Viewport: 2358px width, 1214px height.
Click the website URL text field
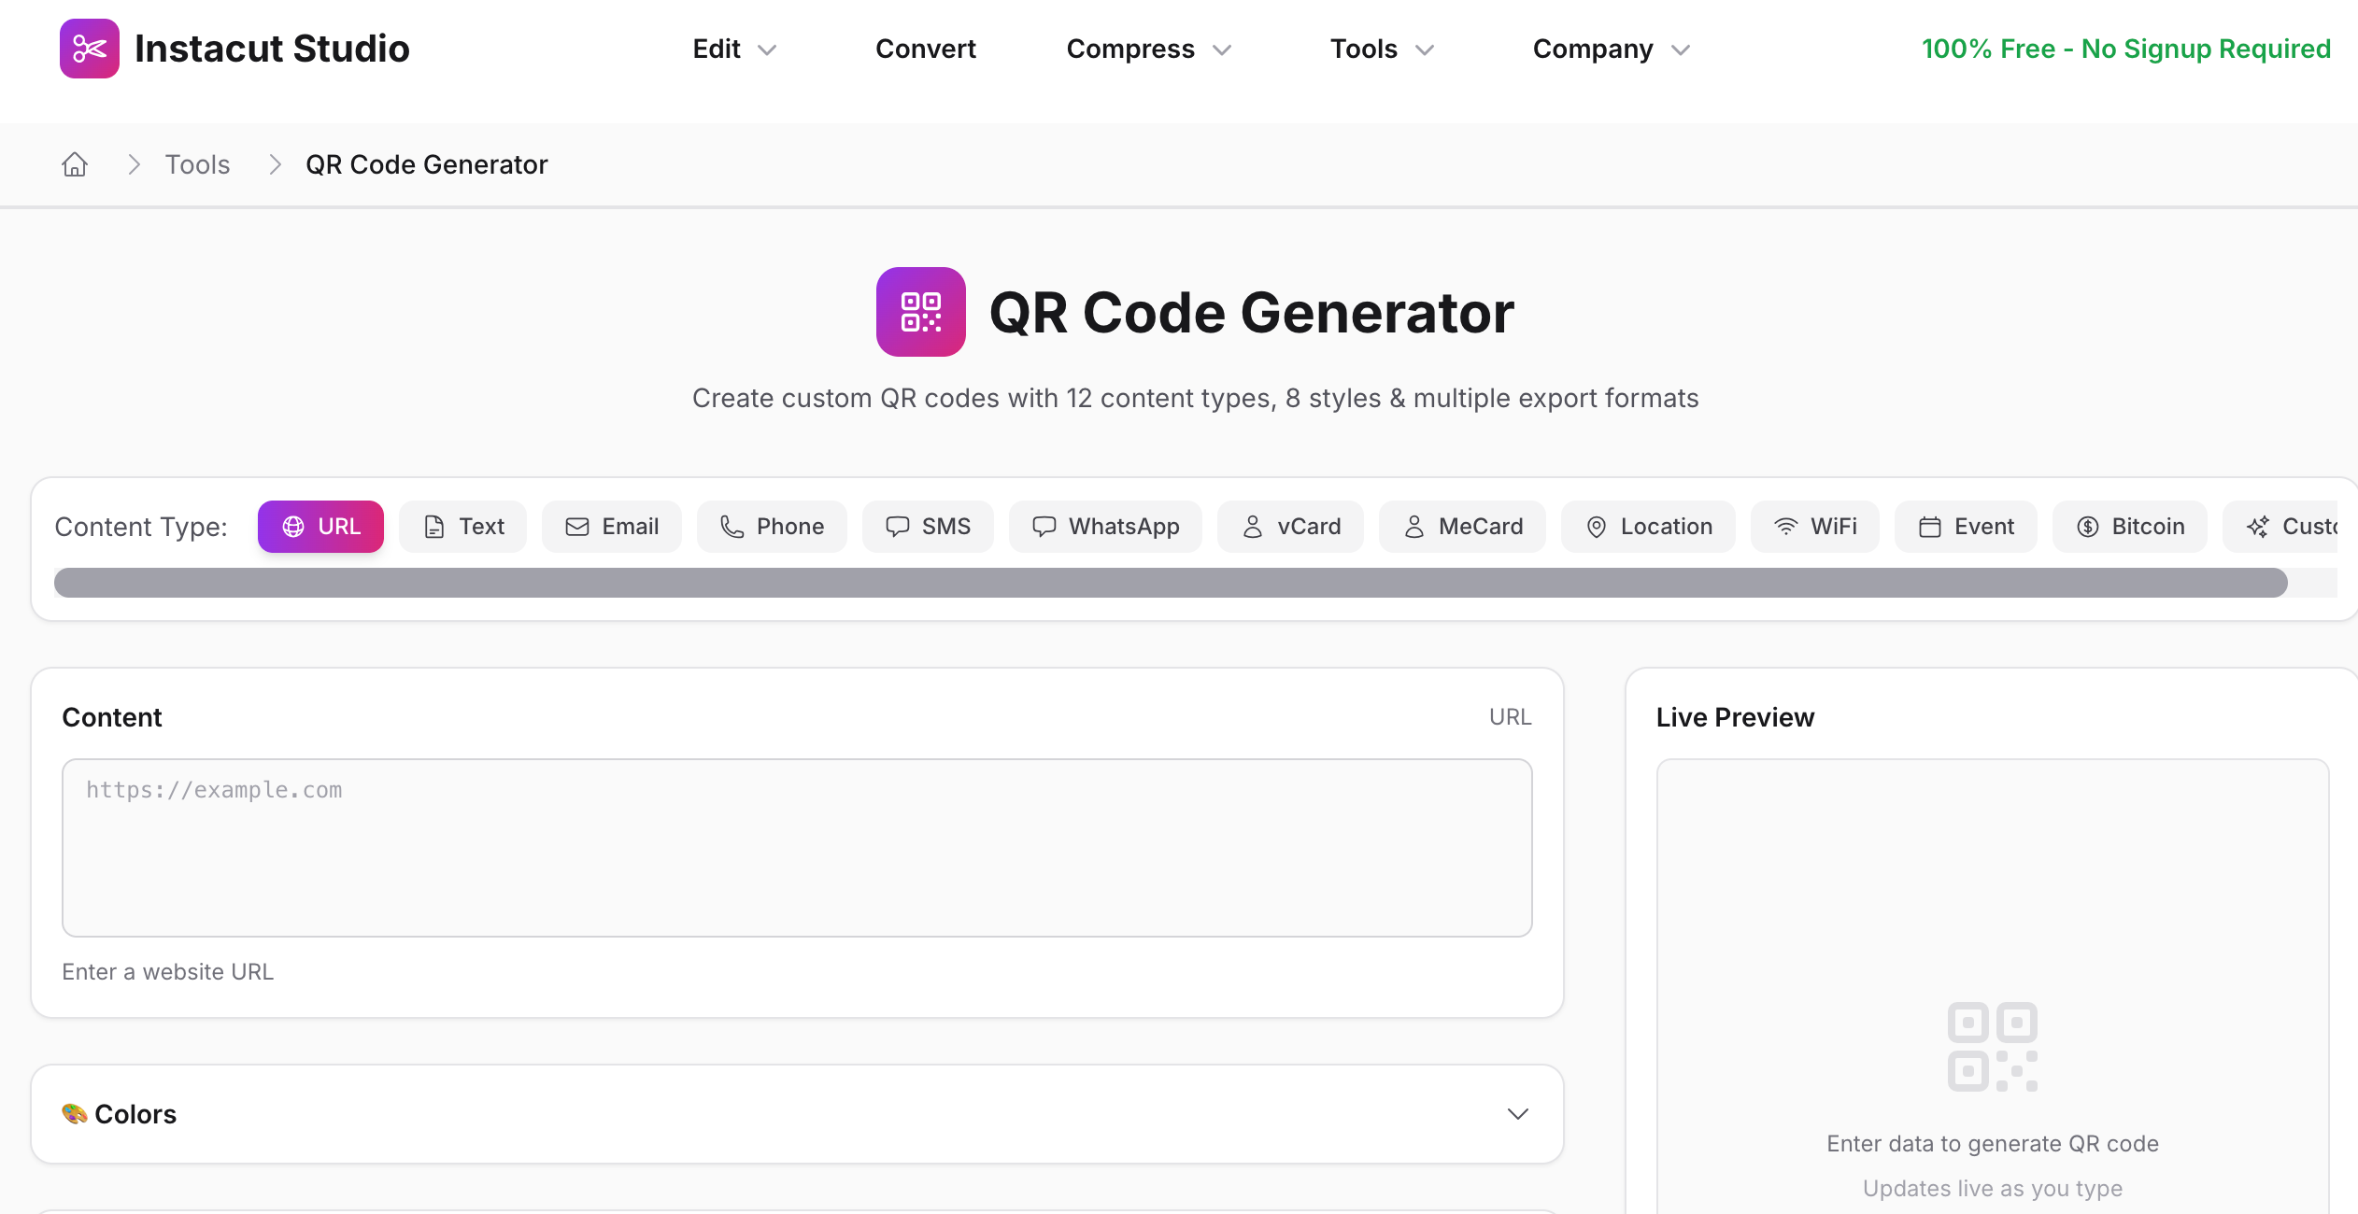[797, 847]
